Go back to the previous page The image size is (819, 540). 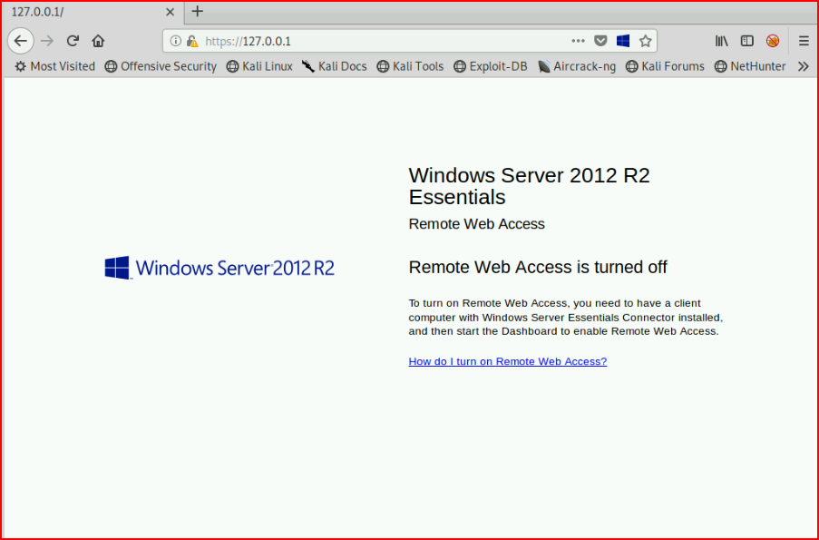click(21, 41)
